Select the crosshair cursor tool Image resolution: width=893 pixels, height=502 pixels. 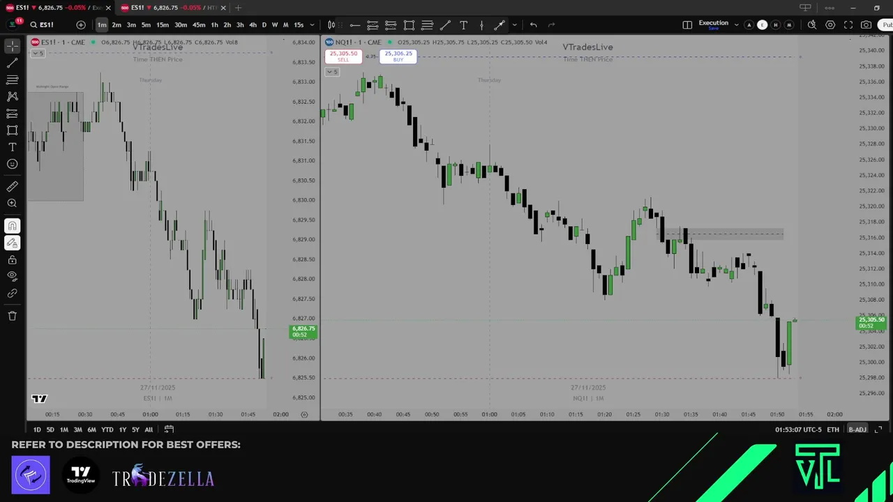[12, 46]
